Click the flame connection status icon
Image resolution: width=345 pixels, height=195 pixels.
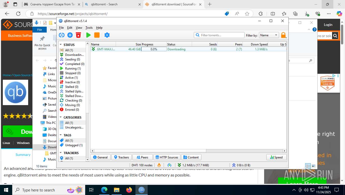pos(159,165)
